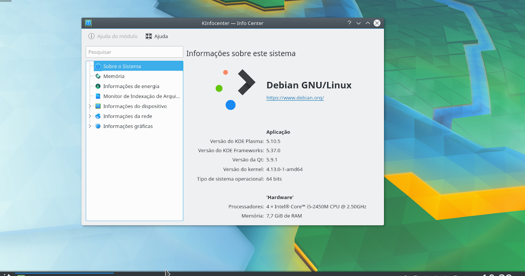Click the Ajuda do módulo info icon

91,36
